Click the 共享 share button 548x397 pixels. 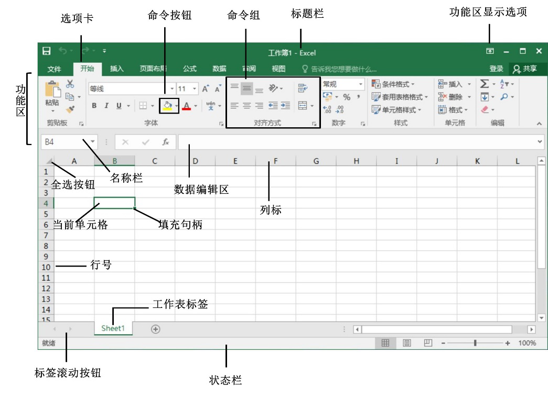click(524, 69)
